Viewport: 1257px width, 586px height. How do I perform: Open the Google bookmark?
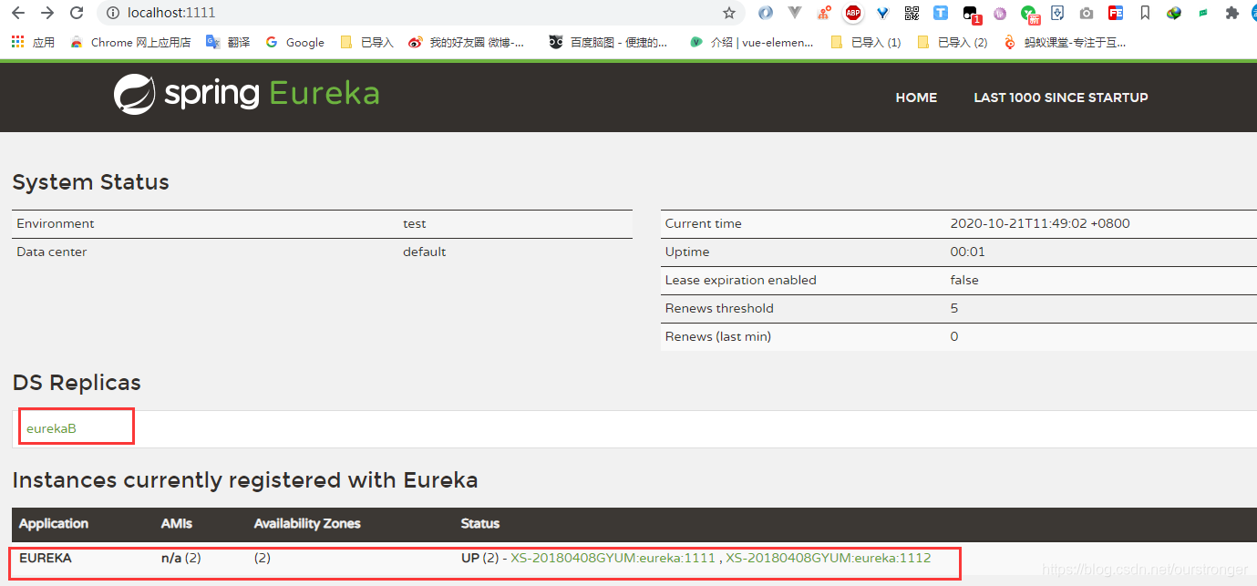(x=294, y=42)
